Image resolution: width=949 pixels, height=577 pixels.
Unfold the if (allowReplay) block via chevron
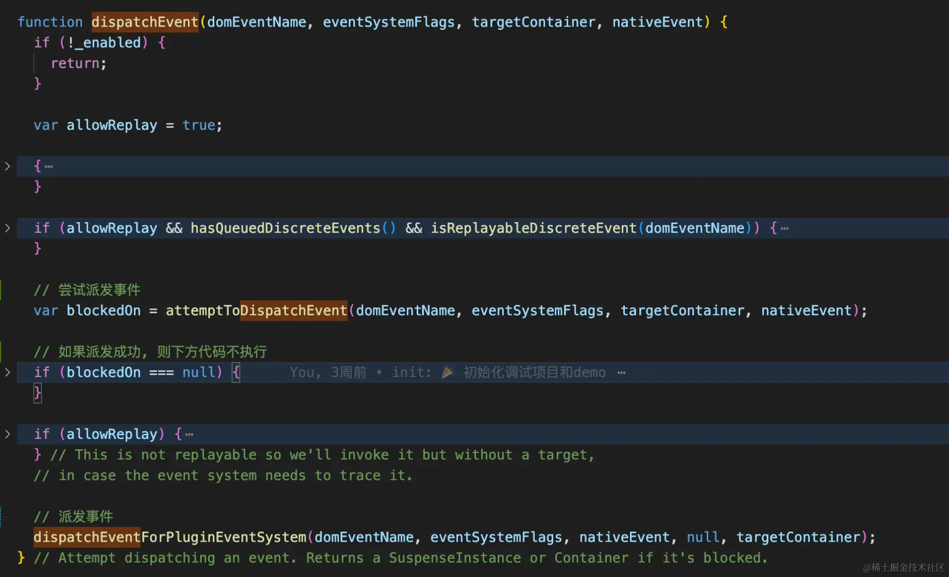coord(7,434)
